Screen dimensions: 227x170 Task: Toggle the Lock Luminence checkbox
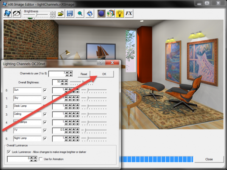9,152
